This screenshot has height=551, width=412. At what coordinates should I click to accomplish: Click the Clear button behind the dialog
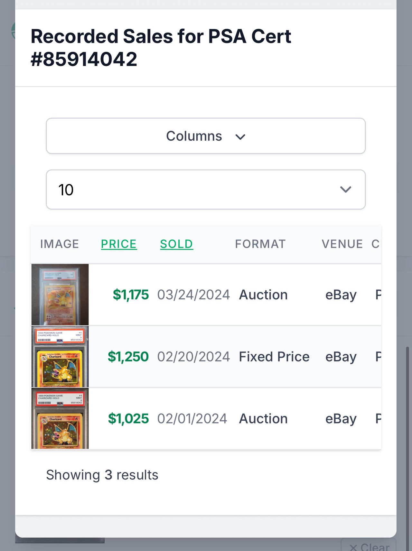tap(369, 546)
